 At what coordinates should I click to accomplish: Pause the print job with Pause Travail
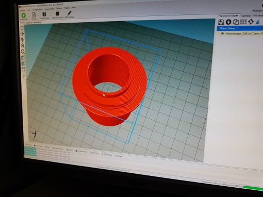coord(44,14)
